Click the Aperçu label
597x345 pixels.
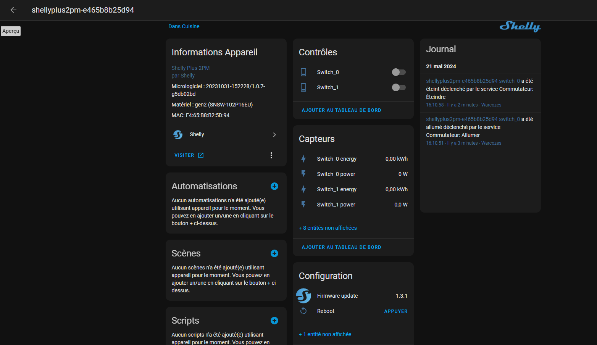(x=11, y=31)
